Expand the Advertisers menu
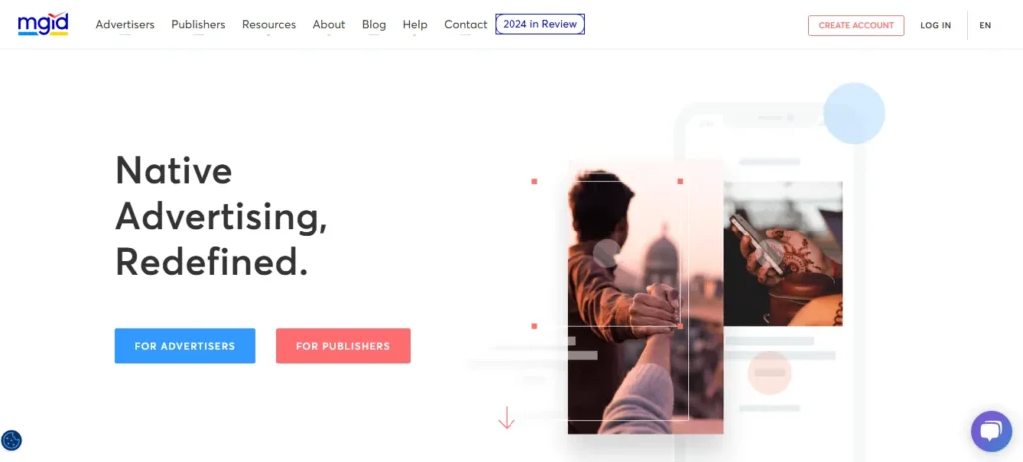Screen dimensions: 1023x462 pos(125,25)
